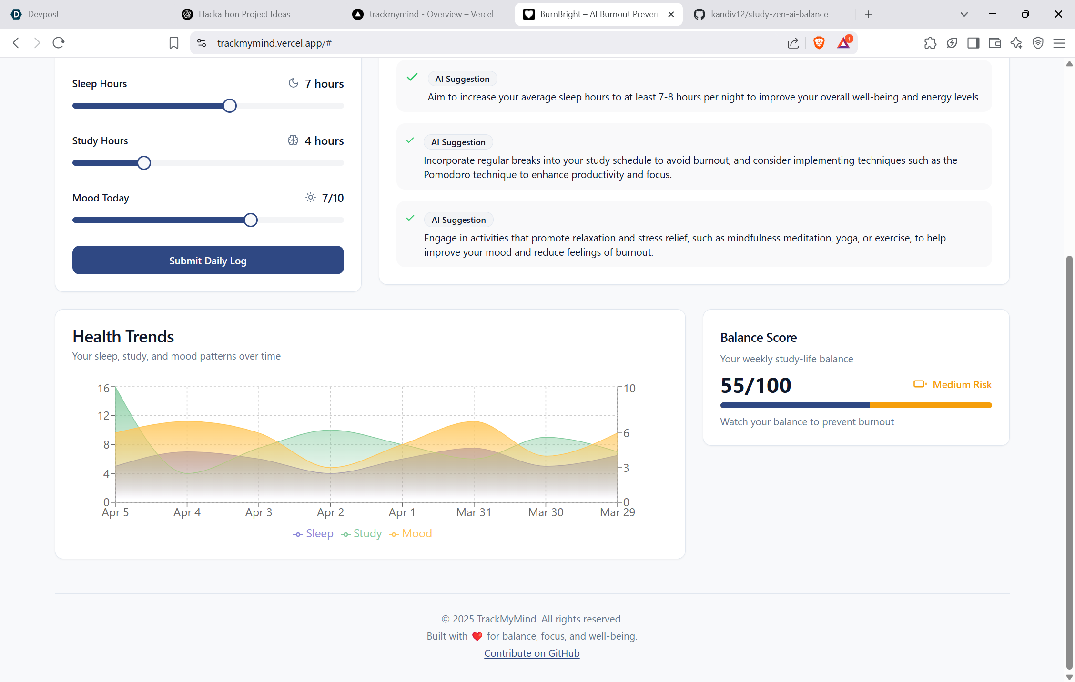The image size is (1075, 682).
Task: Open Brave Rewards triangle icon
Action: tap(843, 43)
